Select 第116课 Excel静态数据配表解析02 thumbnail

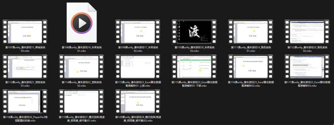point(251,67)
